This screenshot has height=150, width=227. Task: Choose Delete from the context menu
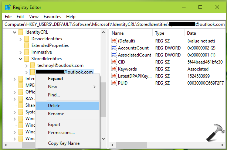[54, 106]
